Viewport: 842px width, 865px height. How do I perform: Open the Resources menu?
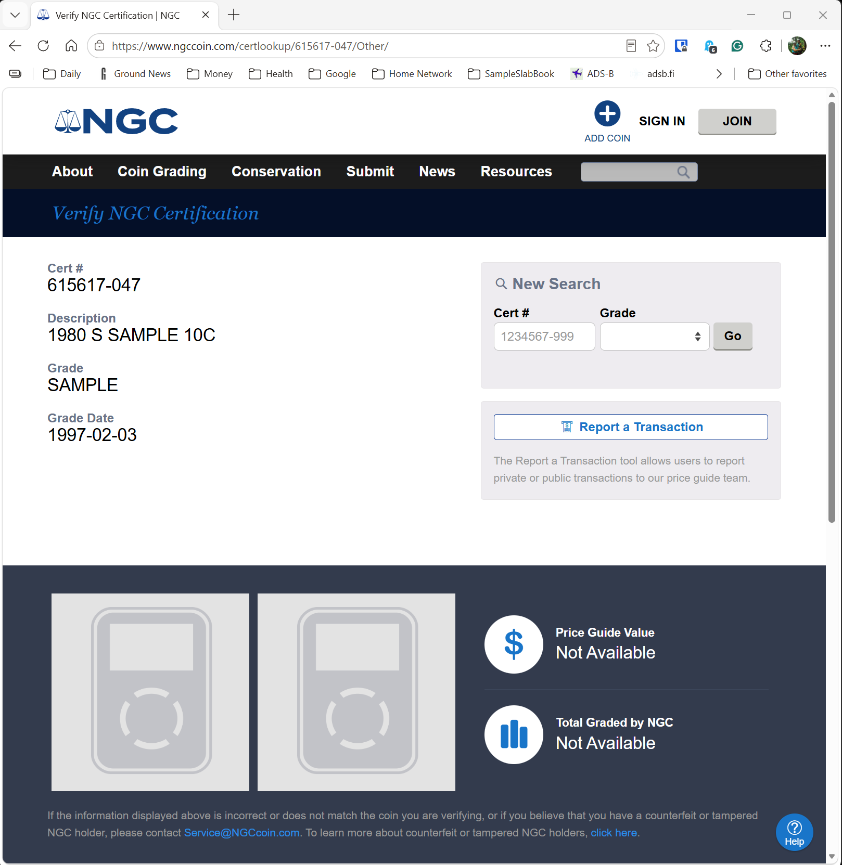pos(516,172)
